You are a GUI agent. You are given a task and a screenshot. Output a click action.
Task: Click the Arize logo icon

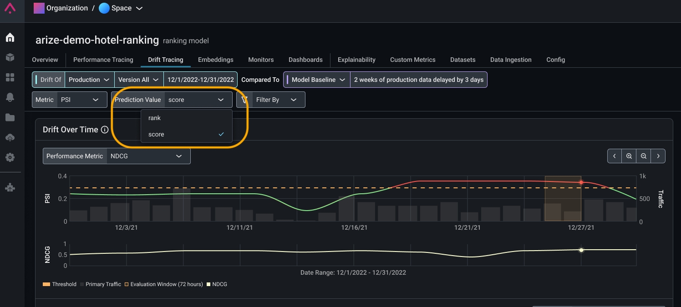[x=10, y=8]
